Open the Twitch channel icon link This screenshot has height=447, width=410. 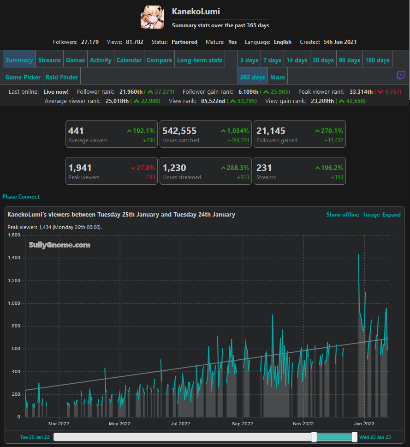tap(401, 76)
